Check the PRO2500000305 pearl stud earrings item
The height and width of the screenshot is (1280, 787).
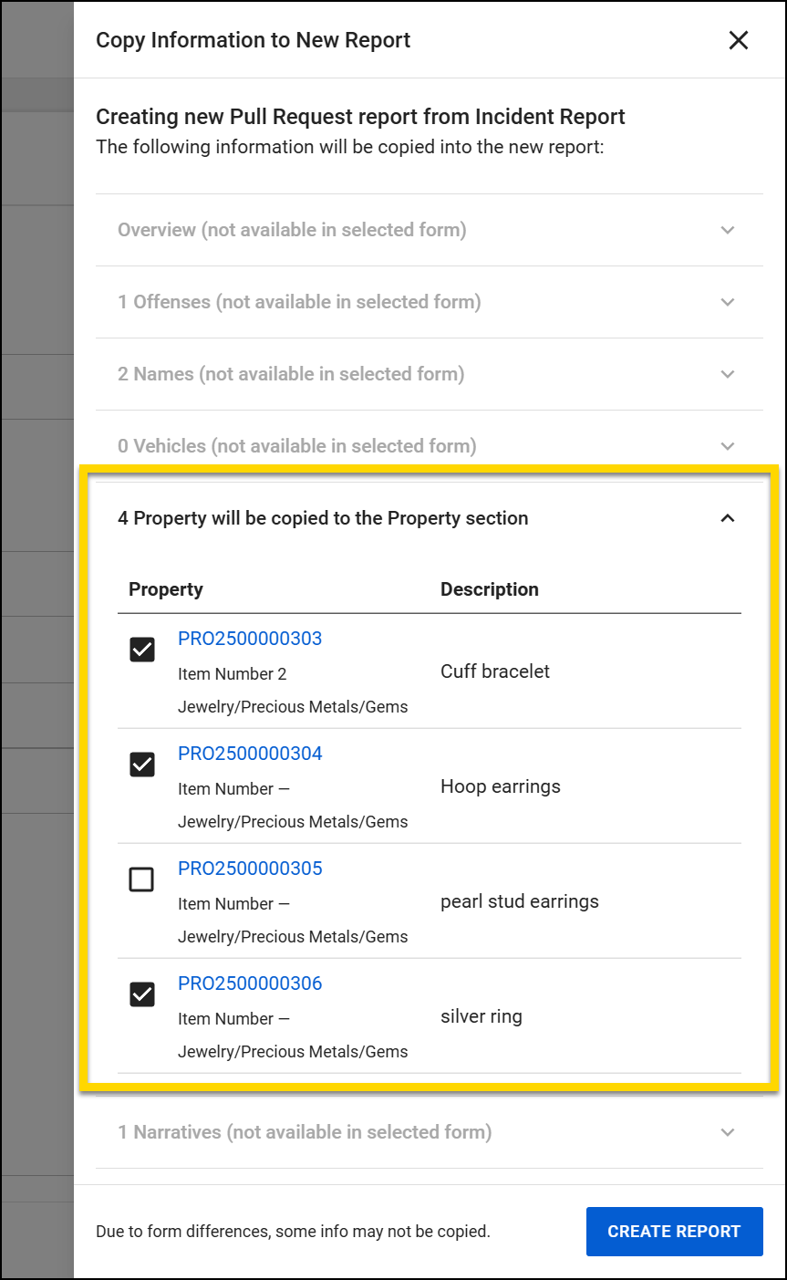pyautogui.click(x=142, y=879)
